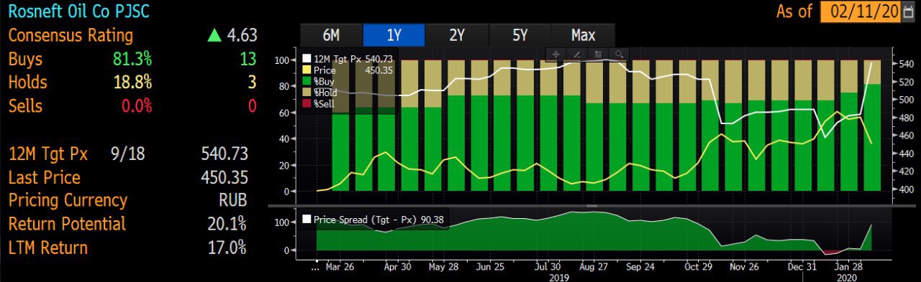Toggle the tan %Hold legend swatch
The height and width of the screenshot is (282, 921).
[x=307, y=93]
